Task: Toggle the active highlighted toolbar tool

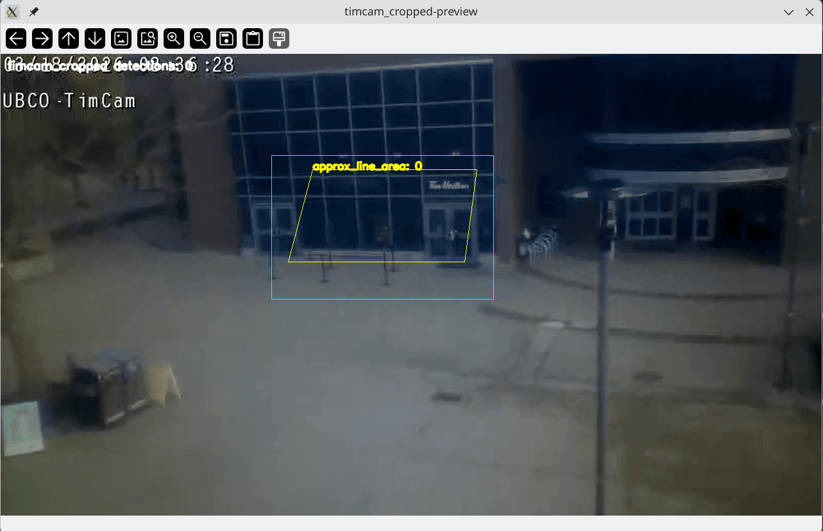Action: coord(278,38)
